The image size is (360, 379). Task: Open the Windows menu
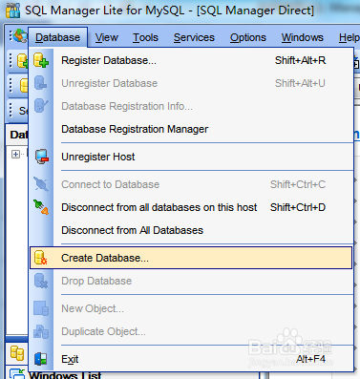click(303, 37)
